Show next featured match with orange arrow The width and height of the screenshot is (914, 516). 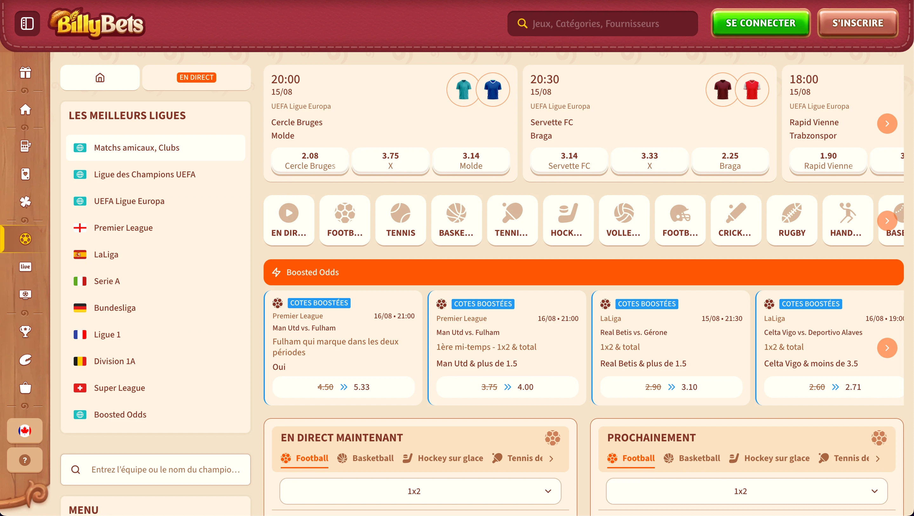887,124
